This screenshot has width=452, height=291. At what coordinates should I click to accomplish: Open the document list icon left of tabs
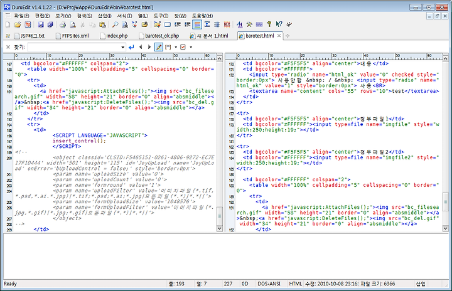[x=8, y=36]
